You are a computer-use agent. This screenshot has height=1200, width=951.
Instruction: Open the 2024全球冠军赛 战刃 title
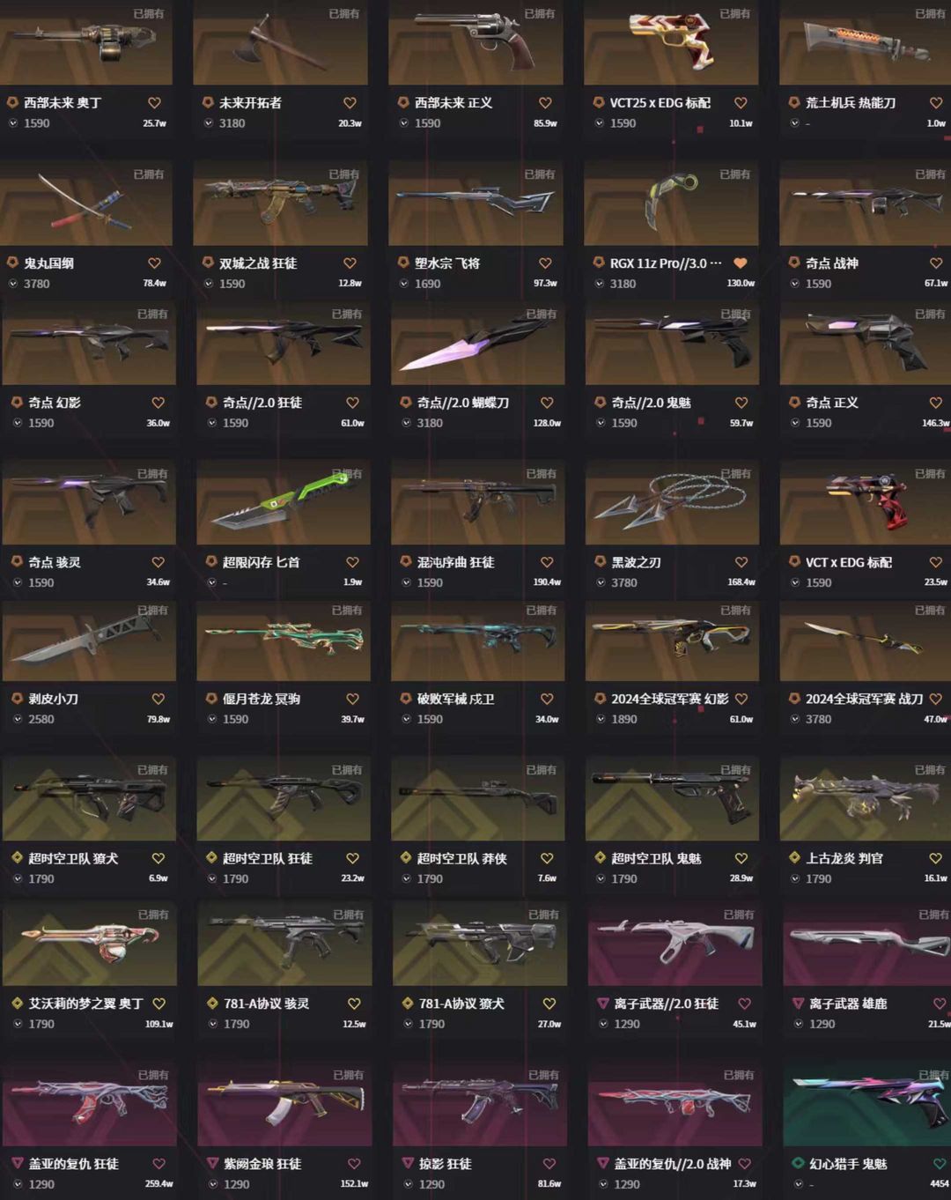pyautogui.click(x=864, y=699)
